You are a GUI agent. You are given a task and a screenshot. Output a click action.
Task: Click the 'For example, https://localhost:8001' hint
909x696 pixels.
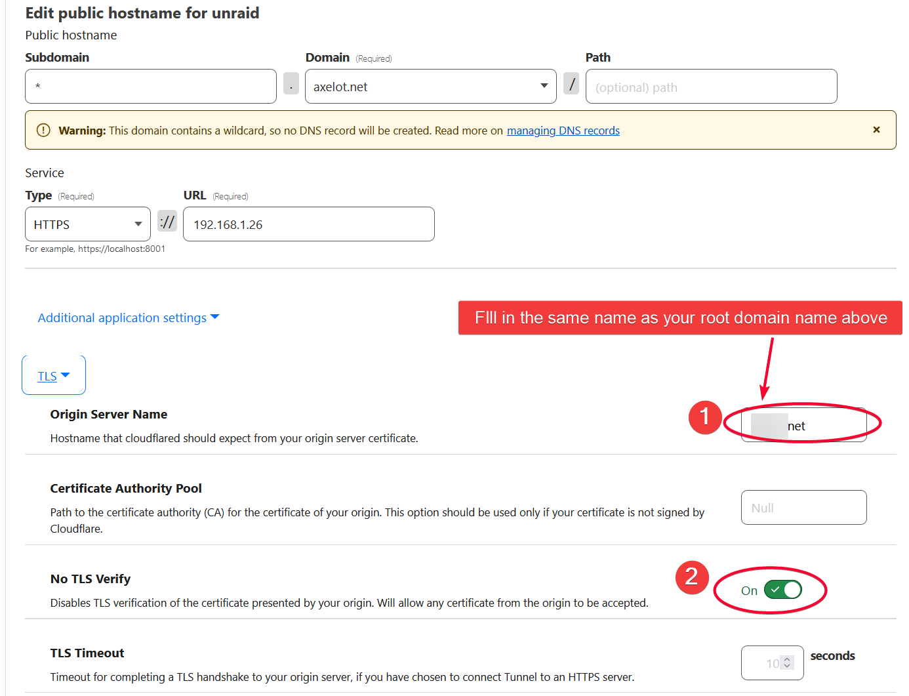pyautogui.click(x=95, y=249)
